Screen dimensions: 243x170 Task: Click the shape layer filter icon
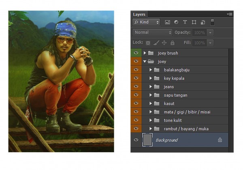click(x=194, y=22)
